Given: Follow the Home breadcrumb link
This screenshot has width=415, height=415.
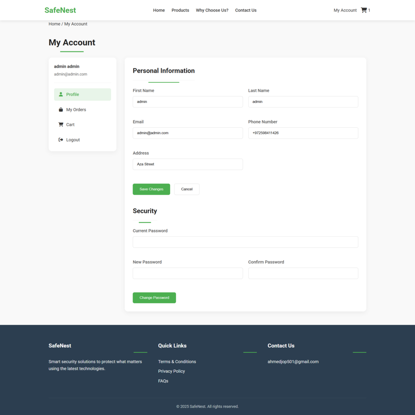Looking at the screenshot, I should (x=55, y=24).
